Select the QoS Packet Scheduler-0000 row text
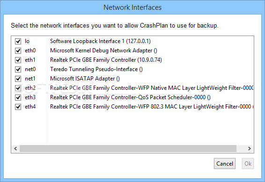Viewport: 265px width, 182px height. (130, 97)
